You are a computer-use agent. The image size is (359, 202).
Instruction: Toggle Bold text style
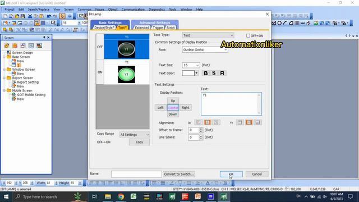(x=206, y=74)
